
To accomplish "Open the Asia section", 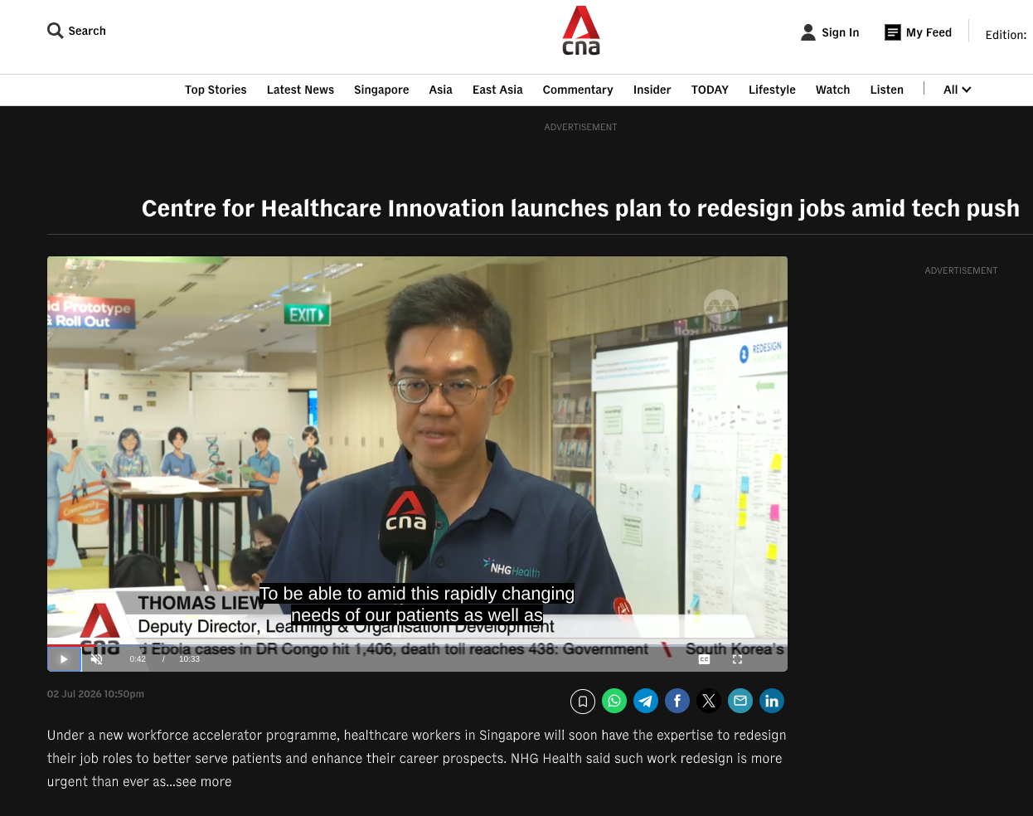I will (x=440, y=90).
